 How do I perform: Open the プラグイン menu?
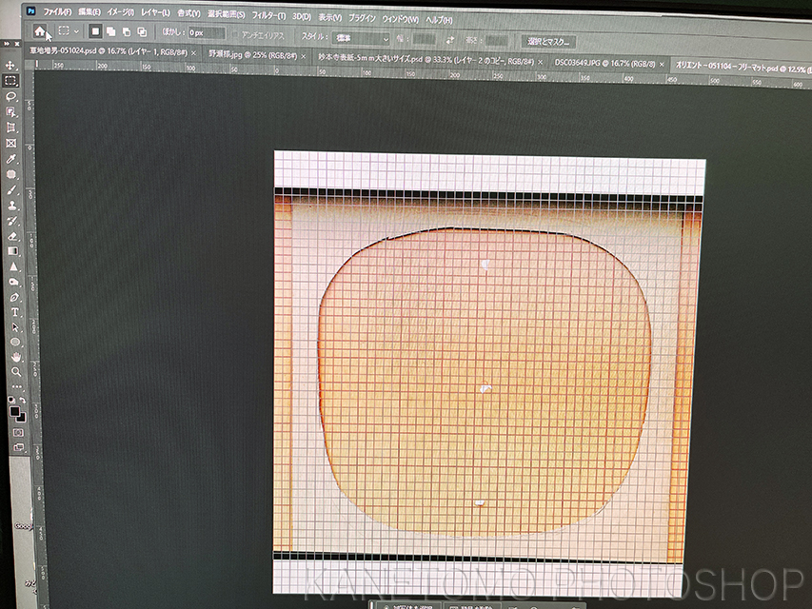tap(362, 18)
